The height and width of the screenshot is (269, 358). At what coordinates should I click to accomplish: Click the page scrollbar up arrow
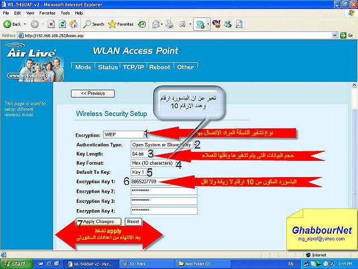[354, 85]
